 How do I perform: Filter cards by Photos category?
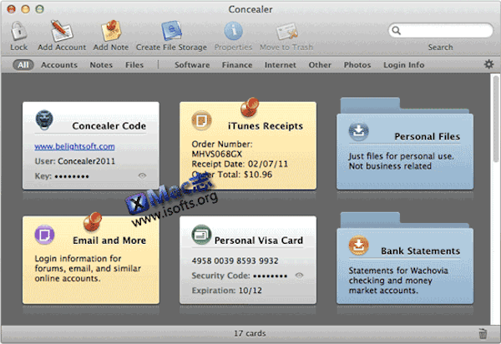(x=357, y=65)
